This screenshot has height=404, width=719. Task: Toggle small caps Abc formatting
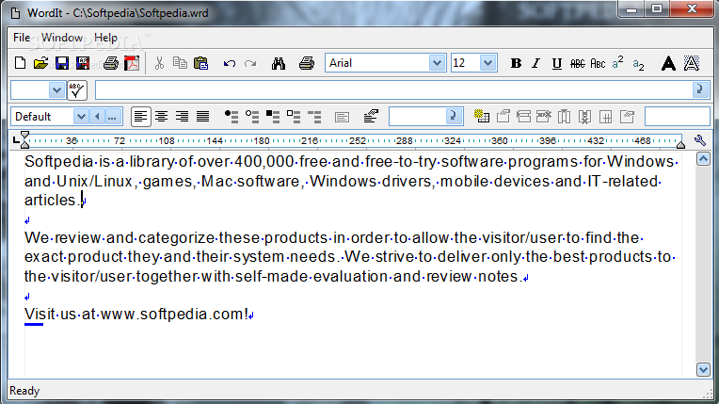point(598,63)
